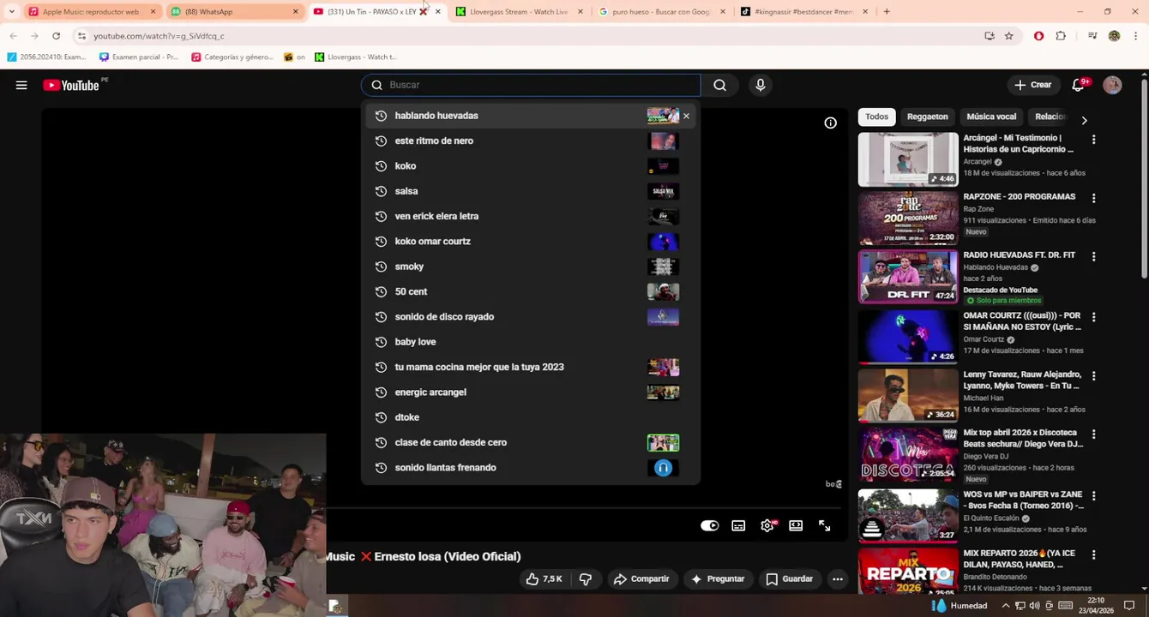The image size is (1149, 617).
Task: Open the Arcángel Mi Testimonio thumbnail
Action: pyautogui.click(x=908, y=159)
